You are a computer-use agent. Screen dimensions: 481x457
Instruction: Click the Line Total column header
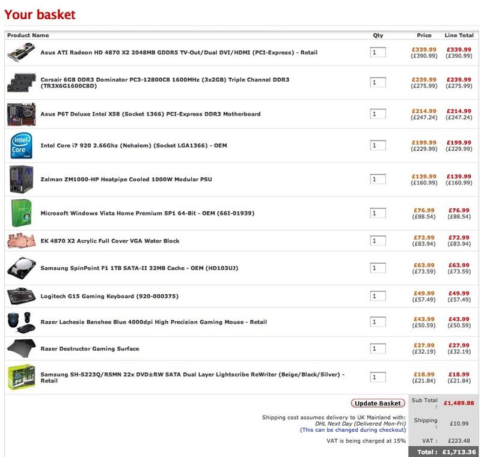[x=459, y=35]
